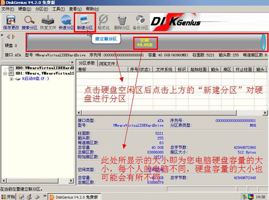
Task: Click first quick launch icon beside 开始
Action: point(22,197)
